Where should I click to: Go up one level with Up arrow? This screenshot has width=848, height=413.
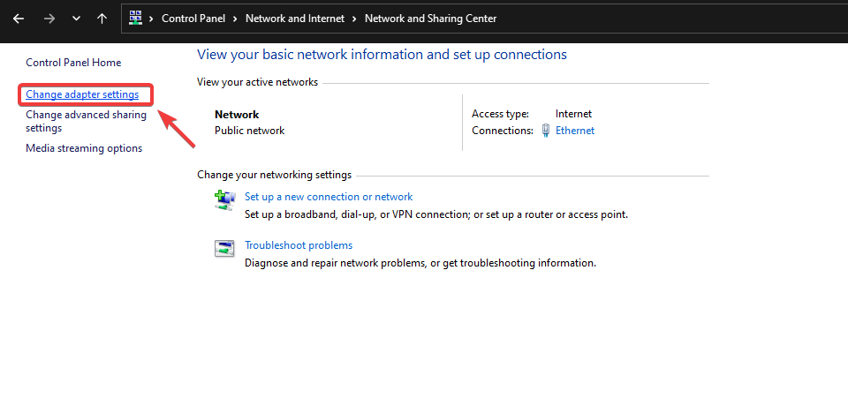point(102,19)
